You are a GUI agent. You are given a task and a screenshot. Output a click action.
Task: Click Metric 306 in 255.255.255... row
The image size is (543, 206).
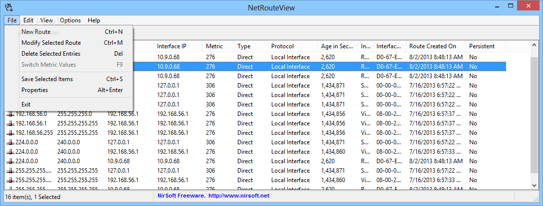pos(211,171)
